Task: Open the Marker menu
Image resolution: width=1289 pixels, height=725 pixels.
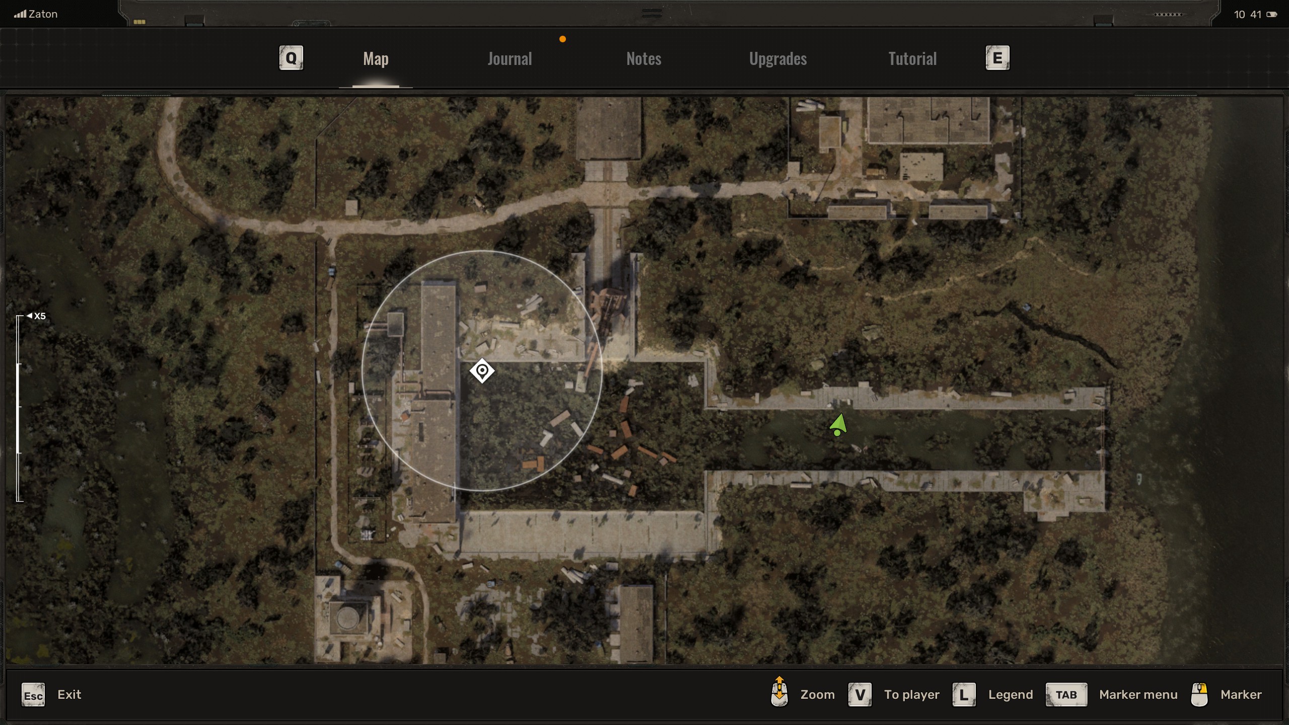Action: (1138, 695)
